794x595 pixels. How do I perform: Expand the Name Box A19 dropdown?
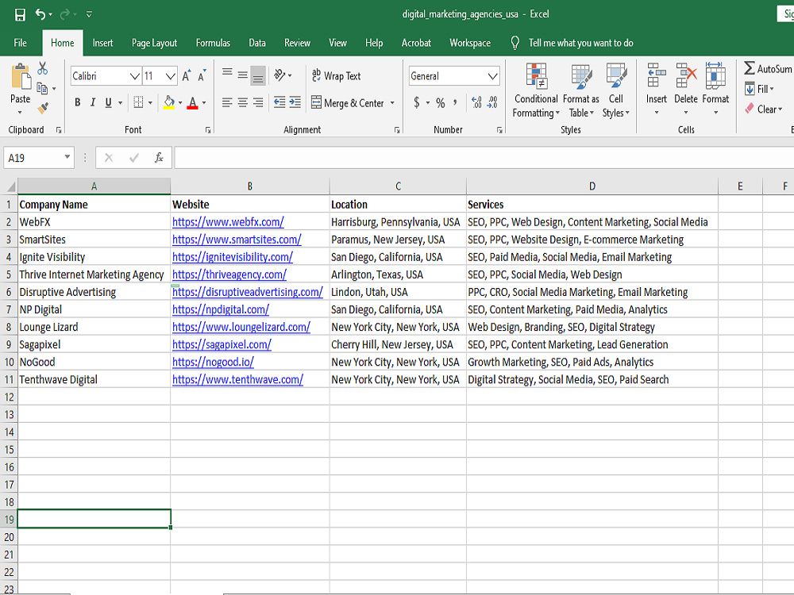point(67,157)
